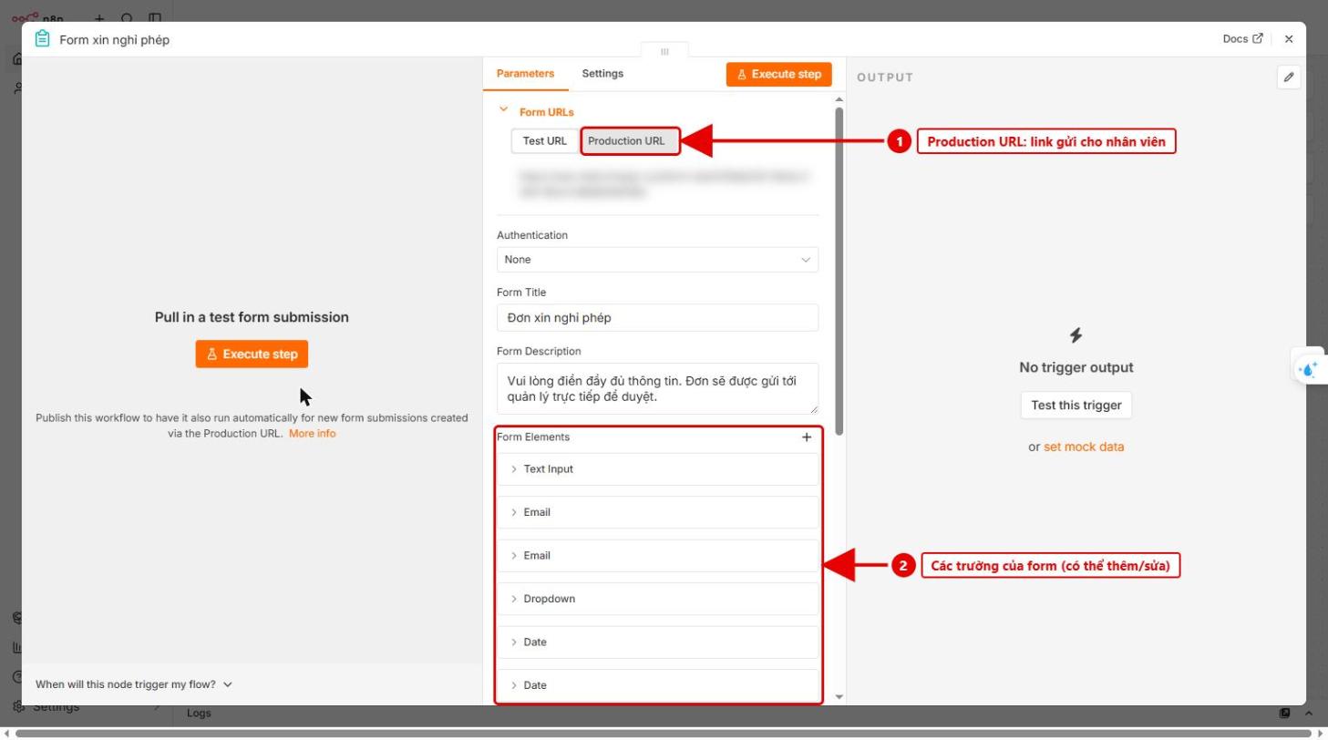Viewport: 1328px width, 740px height.
Task: Click the Pull in a test form submission heading
Action: pyautogui.click(x=252, y=317)
